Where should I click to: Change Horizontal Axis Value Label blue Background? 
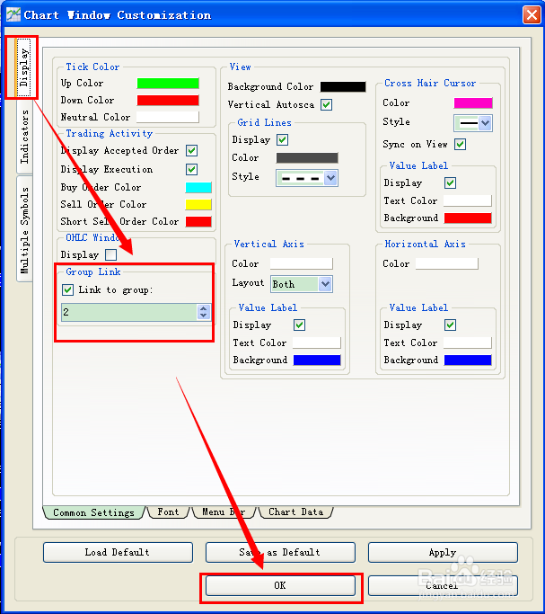pos(468,360)
